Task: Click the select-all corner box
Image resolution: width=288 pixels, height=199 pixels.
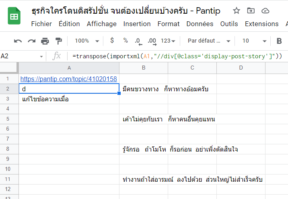Action: (x=9, y=68)
